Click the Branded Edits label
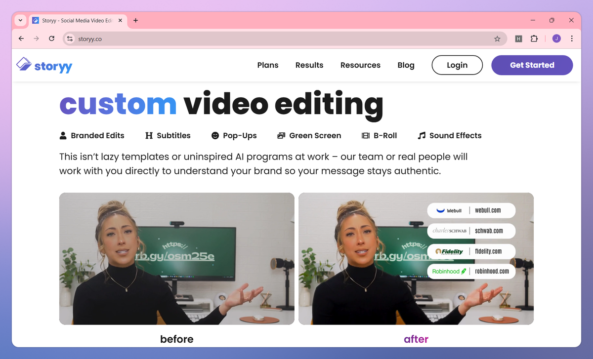The width and height of the screenshot is (593, 359). [x=97, y=135]
